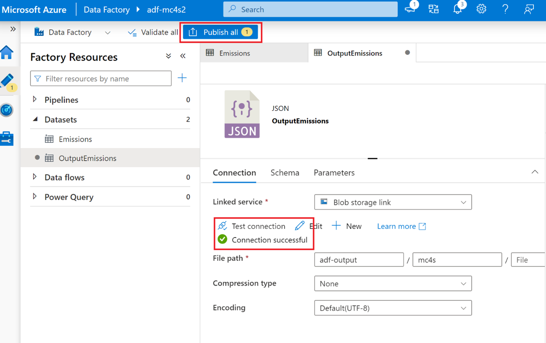Select the OutputEmissions dataset in tree

(111, 158)
